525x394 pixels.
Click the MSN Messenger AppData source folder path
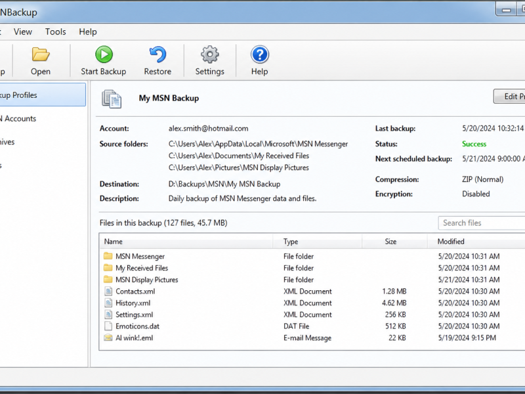(258, 144)
